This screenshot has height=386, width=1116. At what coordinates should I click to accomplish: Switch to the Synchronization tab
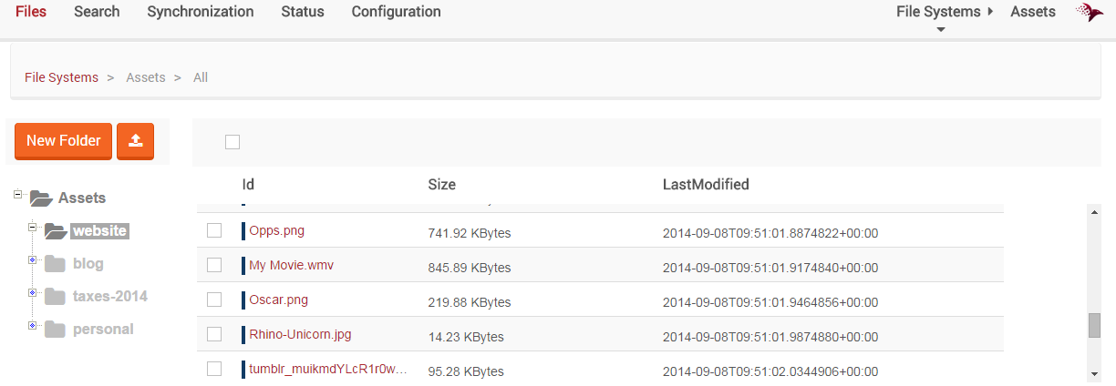pyautogui.click(x=201, y=12)
